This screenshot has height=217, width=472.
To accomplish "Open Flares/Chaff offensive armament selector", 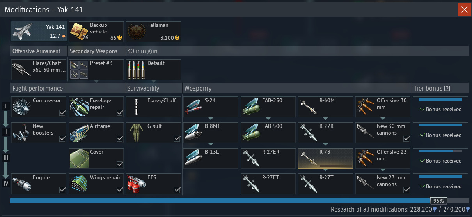I will pos(39,70).
